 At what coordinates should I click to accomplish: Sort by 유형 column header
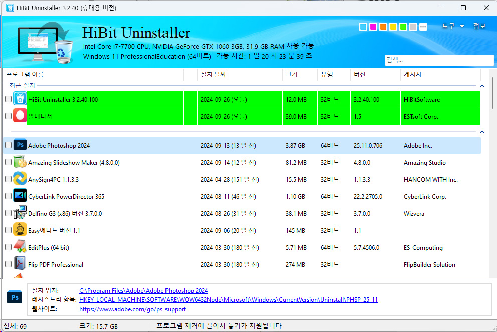point(334,75)
